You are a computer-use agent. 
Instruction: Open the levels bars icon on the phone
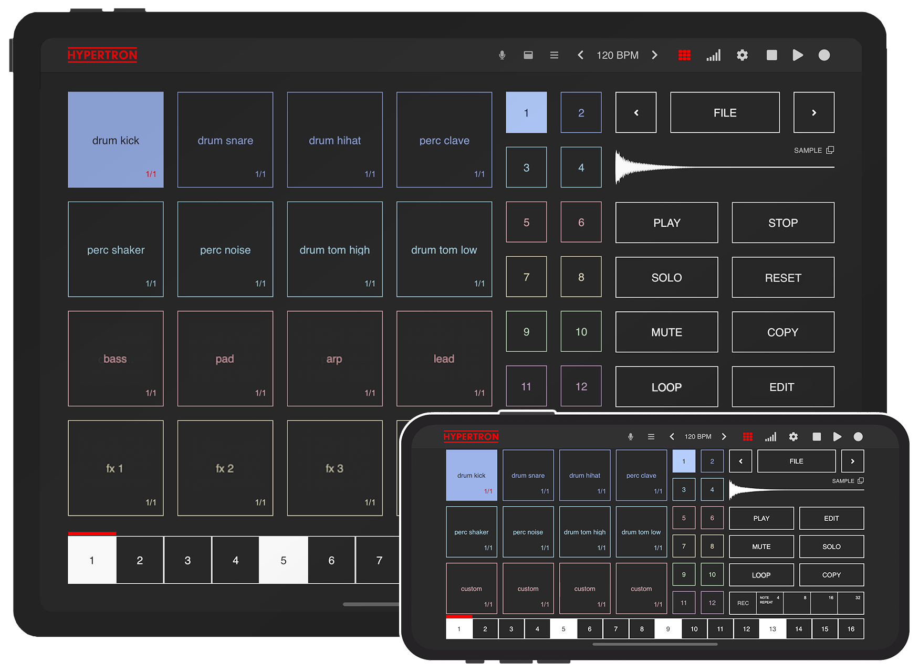(x=770, y=437)
